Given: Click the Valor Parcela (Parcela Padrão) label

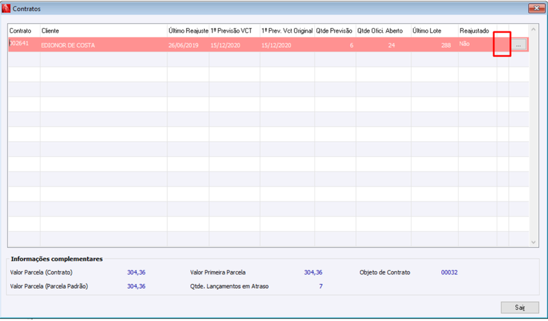Looking at the screenshot, I should 49,286.
